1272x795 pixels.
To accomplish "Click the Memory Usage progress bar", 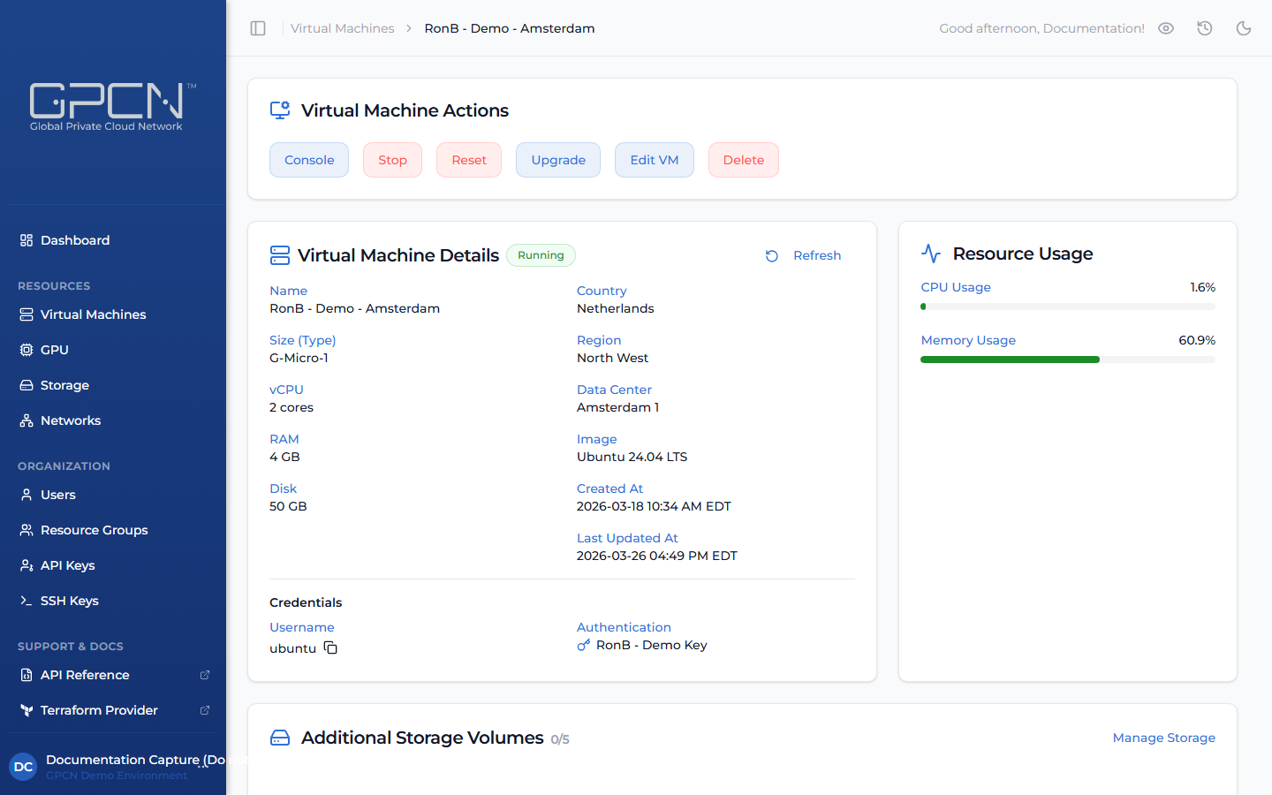I will point(1068,360).
